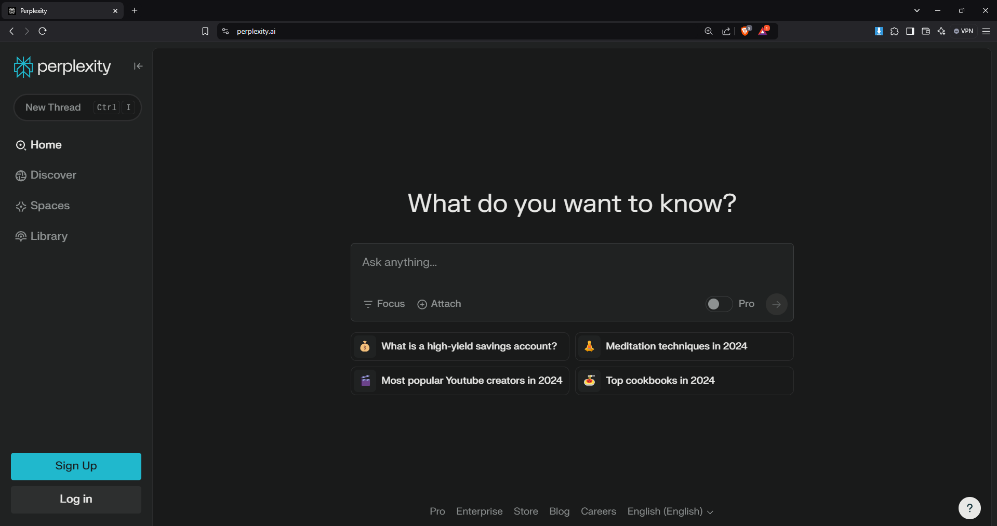997x526 pixels.
Task: Open the Pro footer link
Action: (x=437, y=511)
